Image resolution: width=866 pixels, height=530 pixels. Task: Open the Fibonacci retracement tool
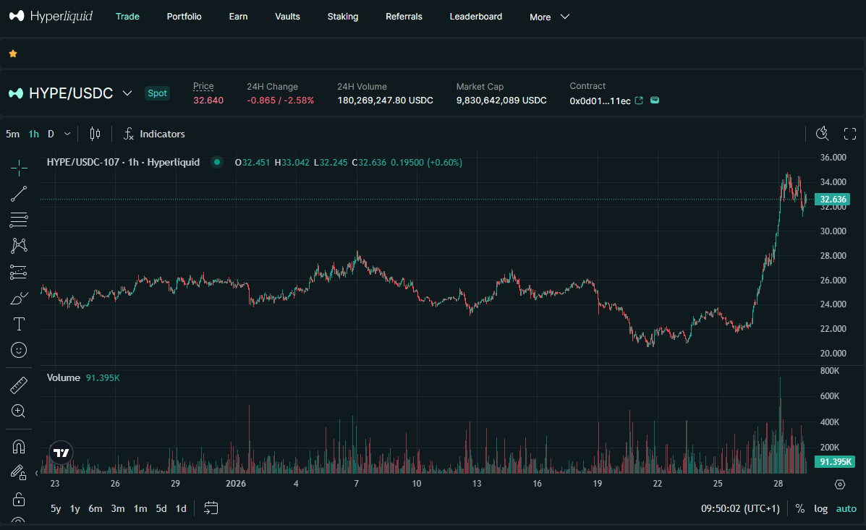click(19, 220)
